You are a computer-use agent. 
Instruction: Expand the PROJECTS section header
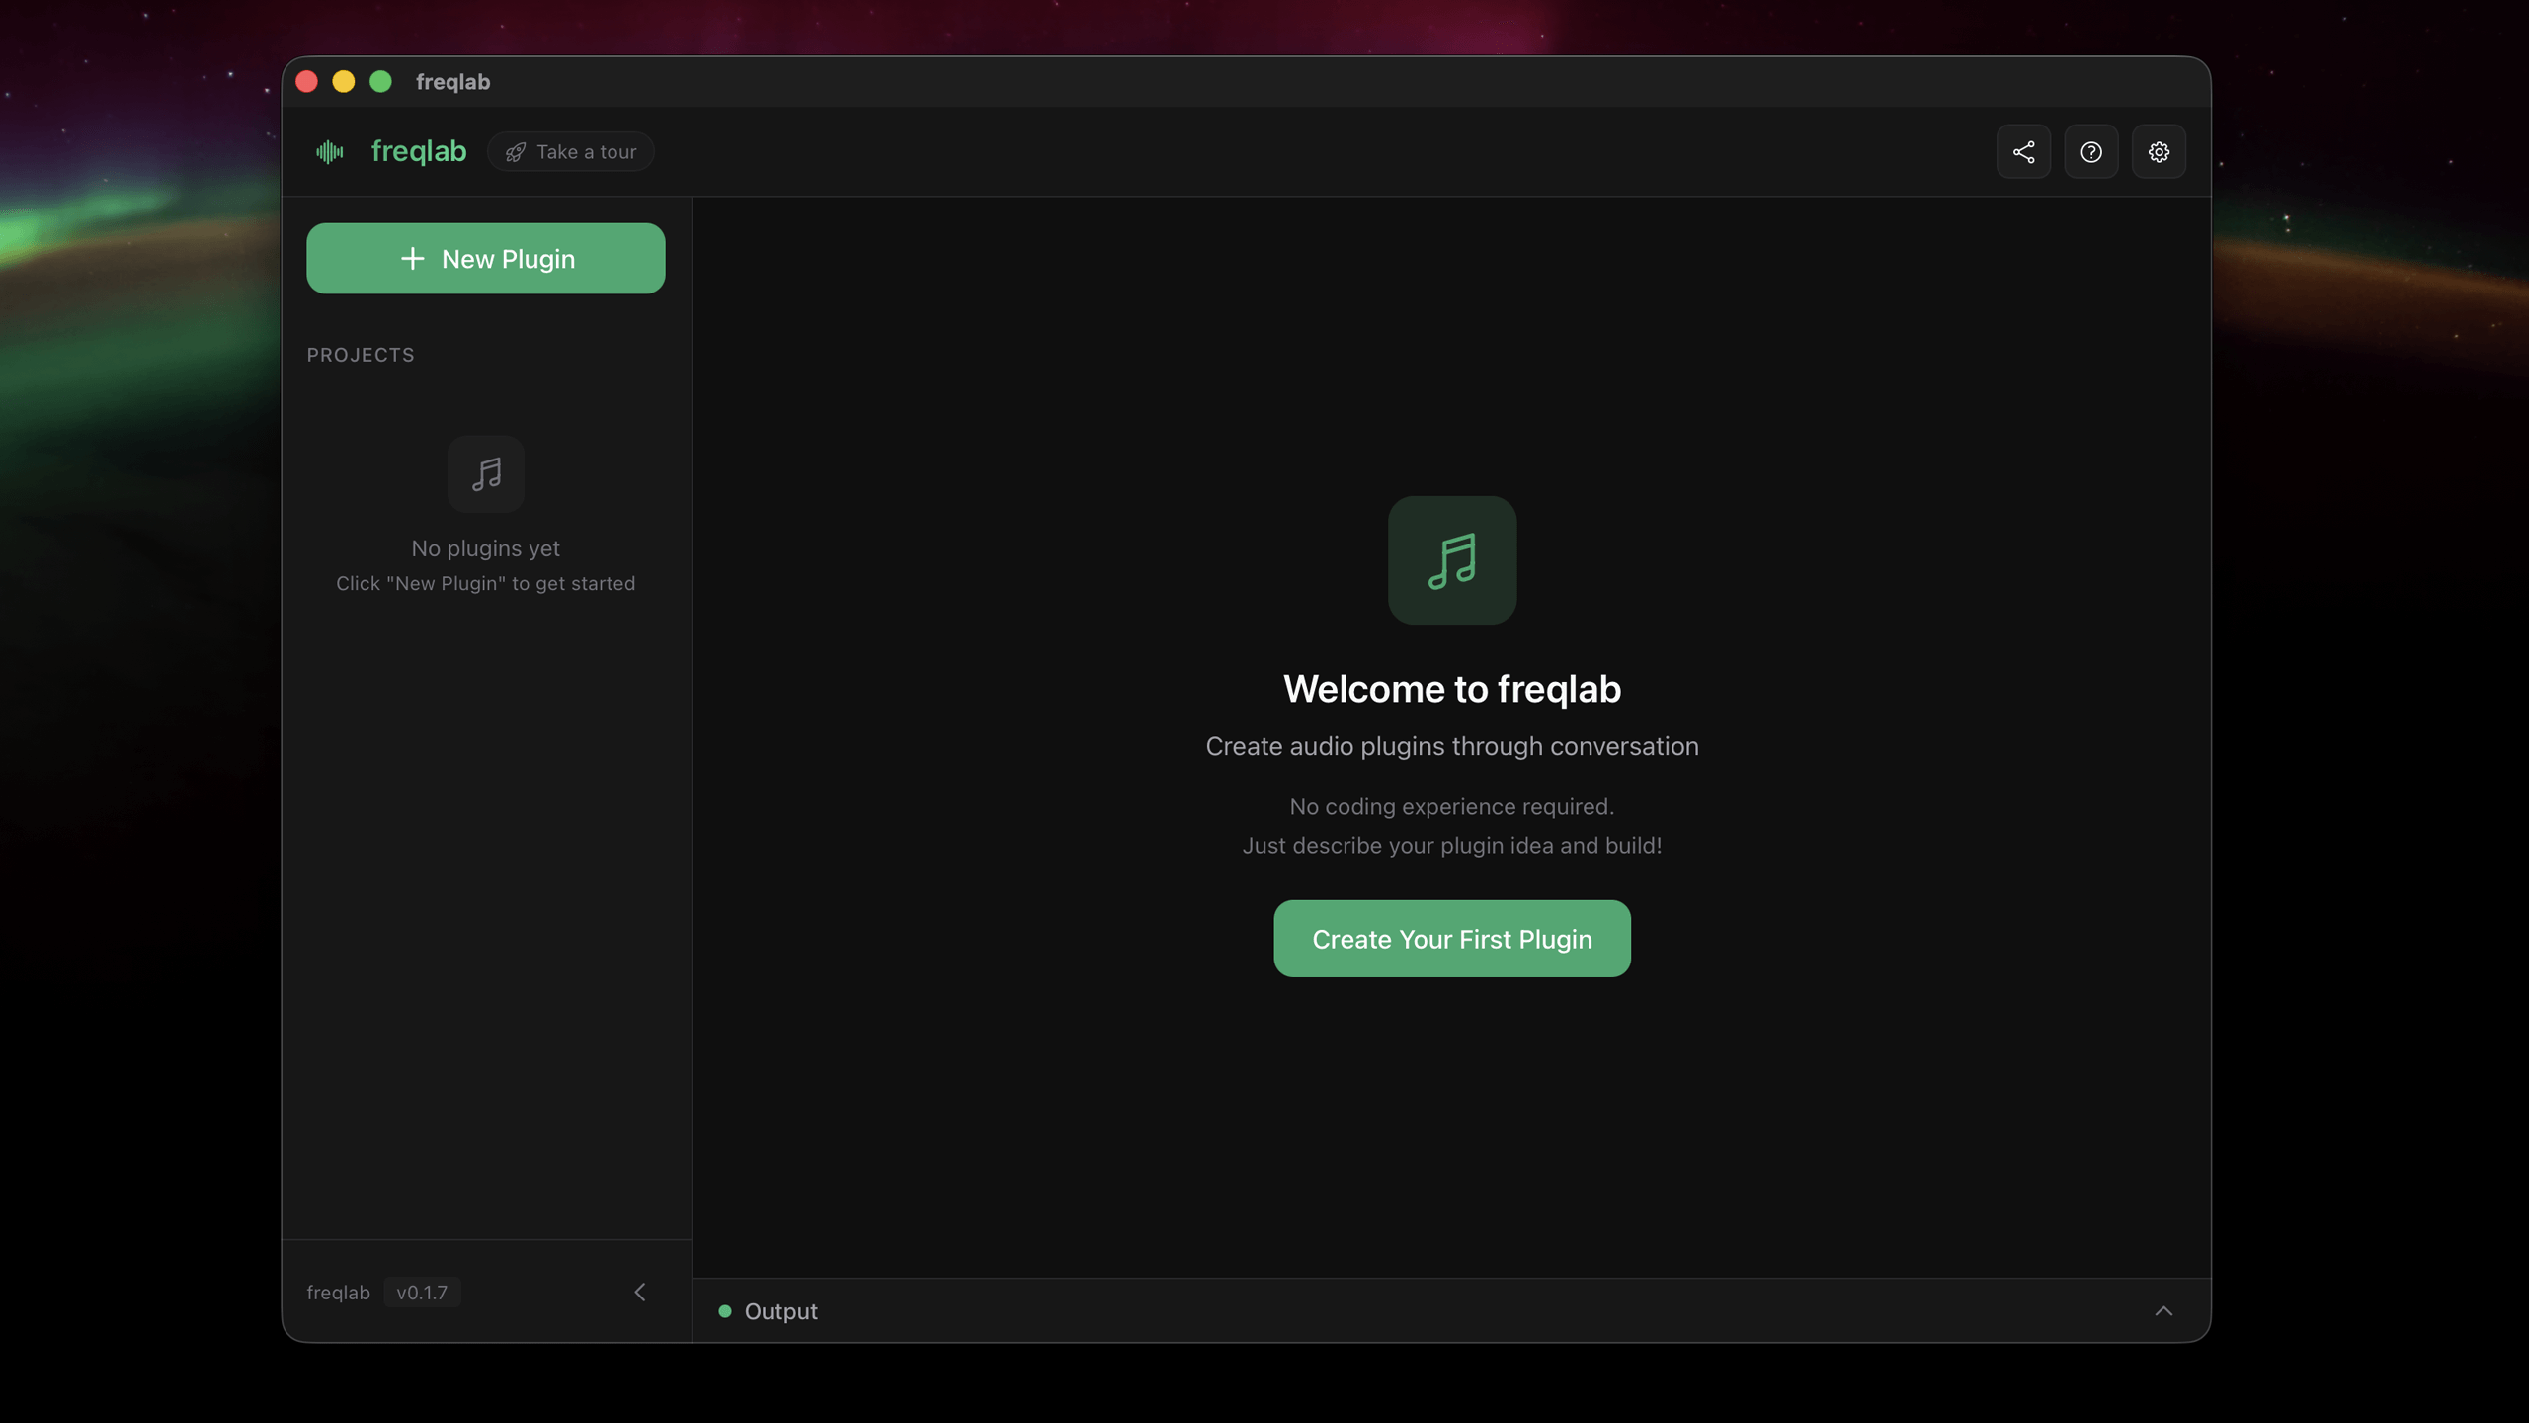coord(361,354)
